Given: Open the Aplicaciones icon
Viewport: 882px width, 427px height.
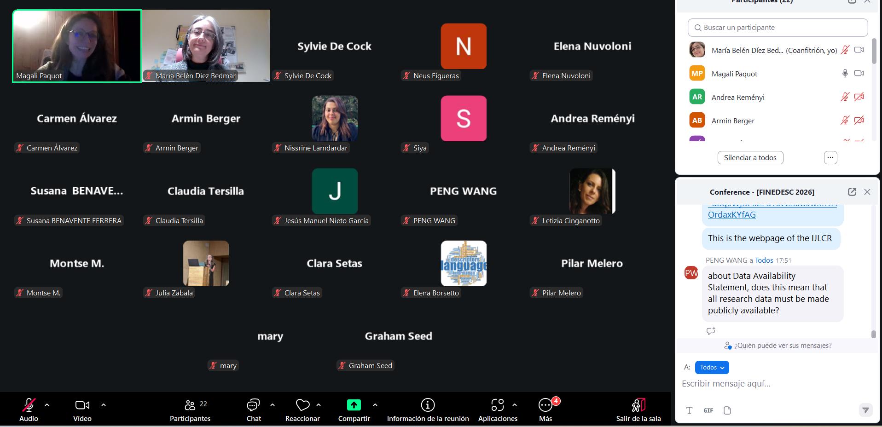Looking at the screenshot, I should (497, 405).
